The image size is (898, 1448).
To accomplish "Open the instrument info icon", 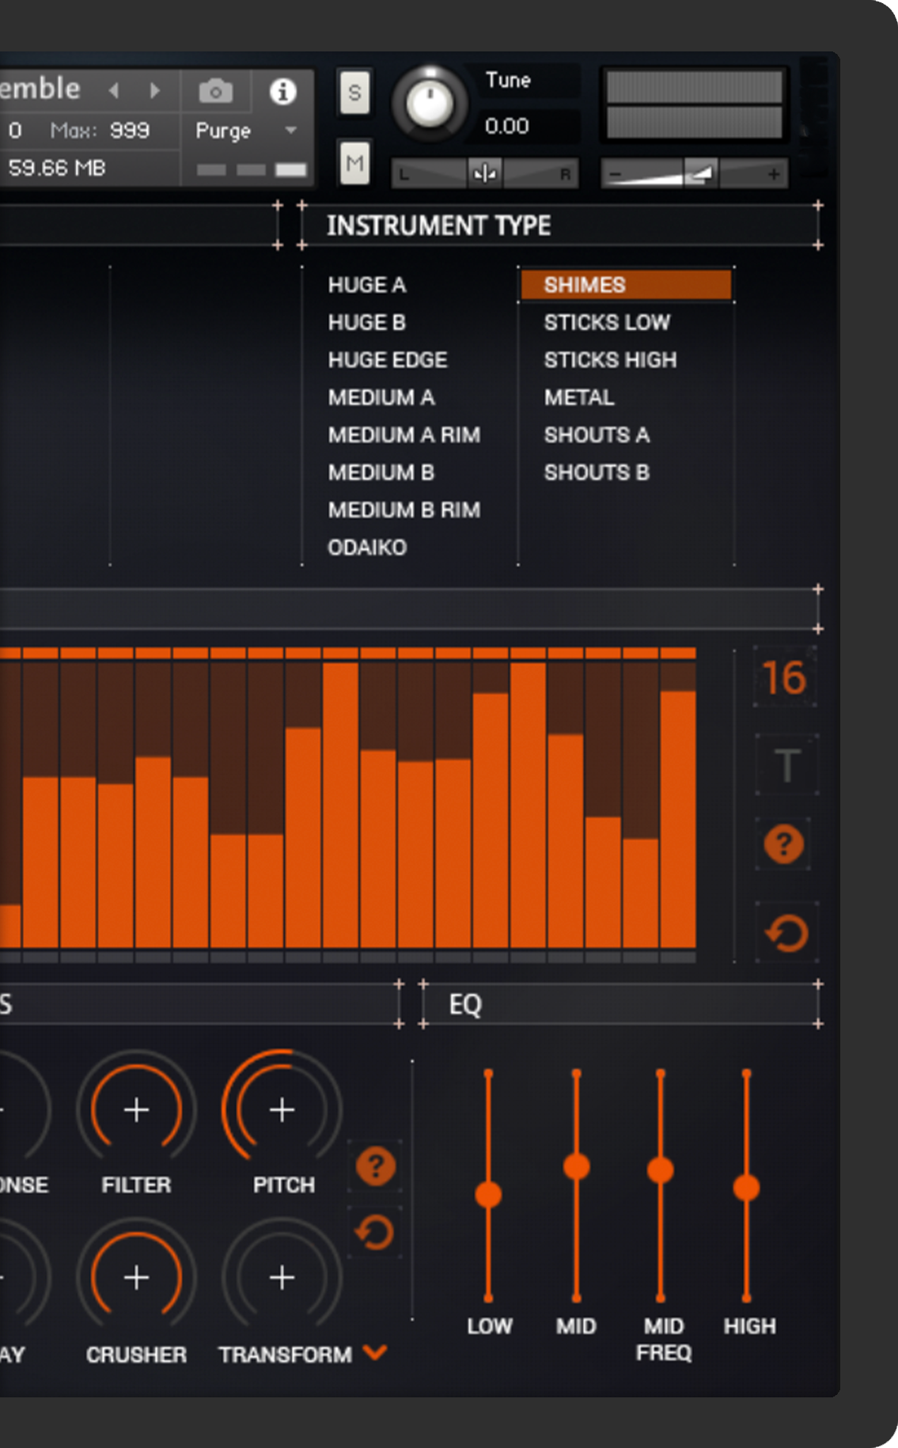I will (282, 92).
